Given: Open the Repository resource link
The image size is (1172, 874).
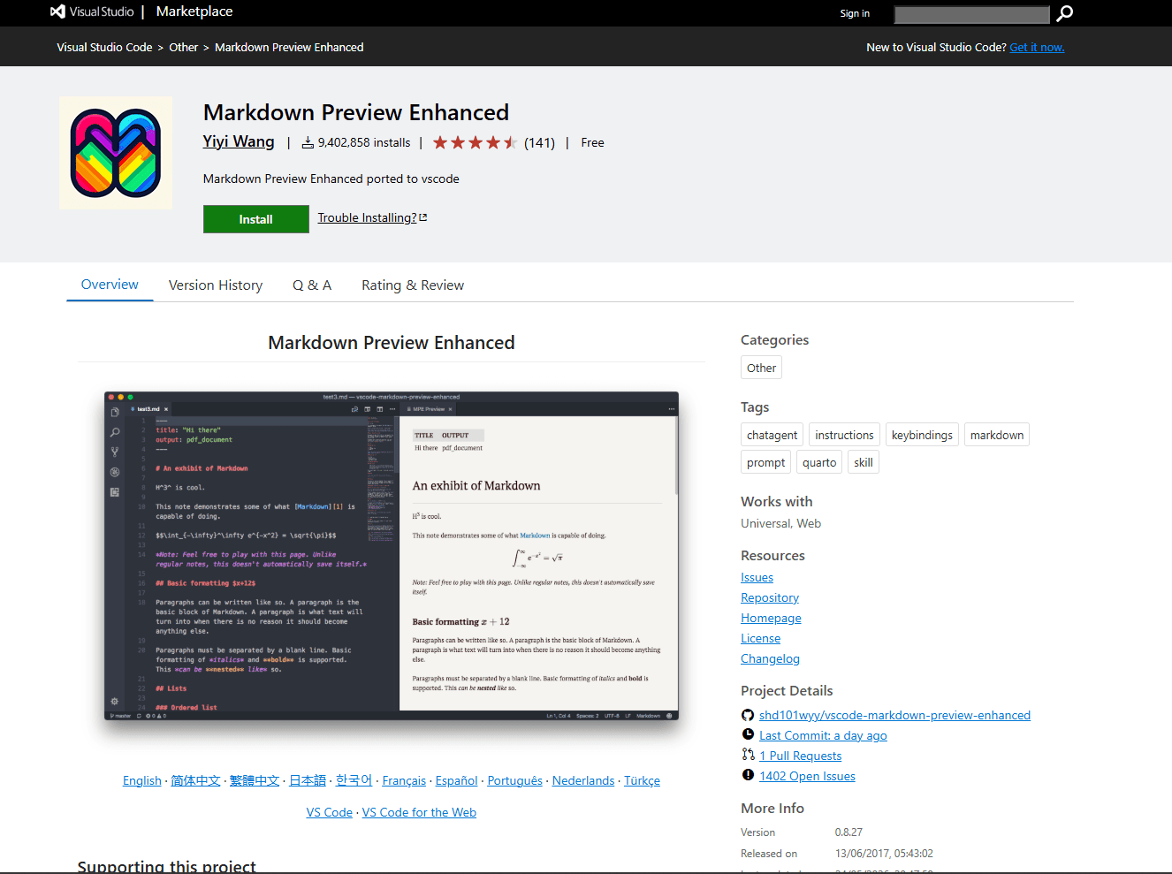Looking at the screenshot, I should tap(770, 597).
